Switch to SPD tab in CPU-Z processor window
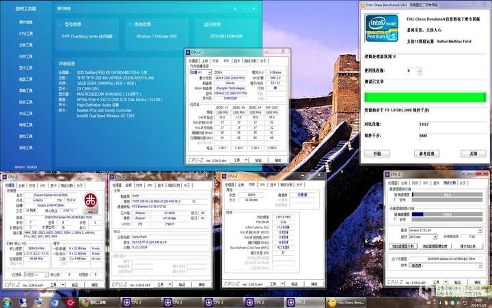Viewport: 492px width, 308px height. 42,185
